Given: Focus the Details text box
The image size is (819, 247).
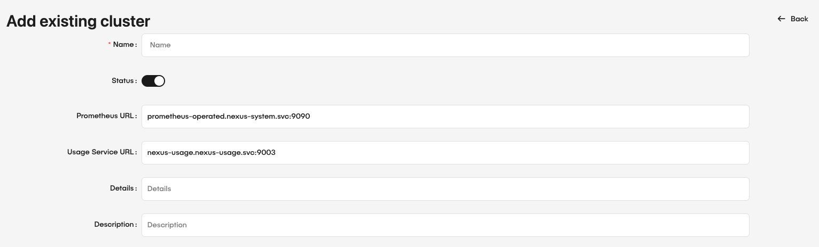Looking at the screenshot, I should coord(444,189).
